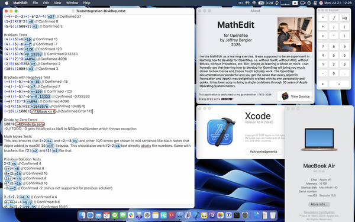Screen dimensions: 355x222
Task: Click the Xcode hammer app icon
Action: coord(221,131)
